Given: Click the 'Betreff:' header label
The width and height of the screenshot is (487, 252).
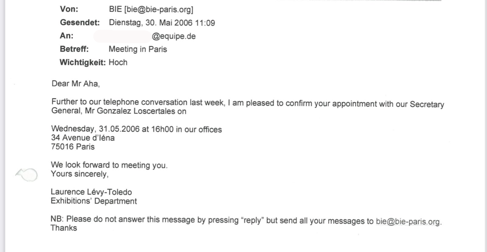Looking at the screenshot, I should [x=74, y=49].
